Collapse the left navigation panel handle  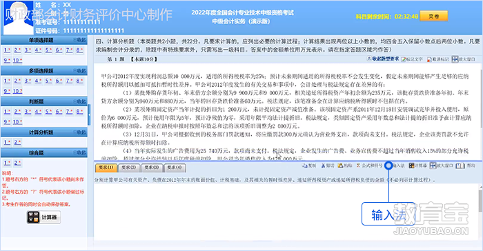coord(89,114)
